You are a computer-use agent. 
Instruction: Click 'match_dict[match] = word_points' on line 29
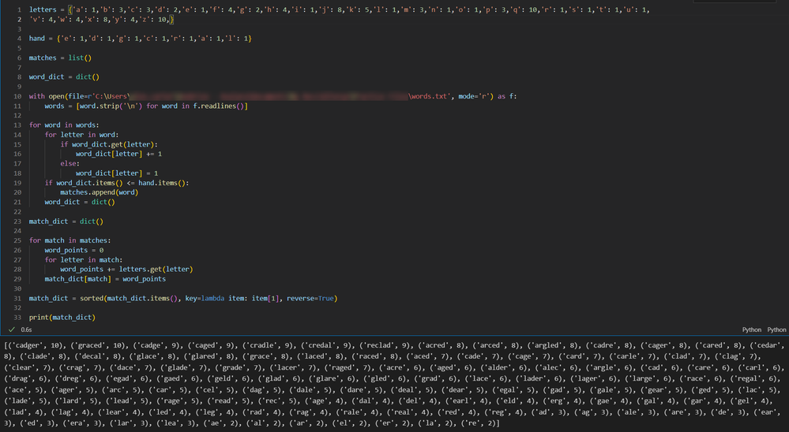(x=105, y=279)
